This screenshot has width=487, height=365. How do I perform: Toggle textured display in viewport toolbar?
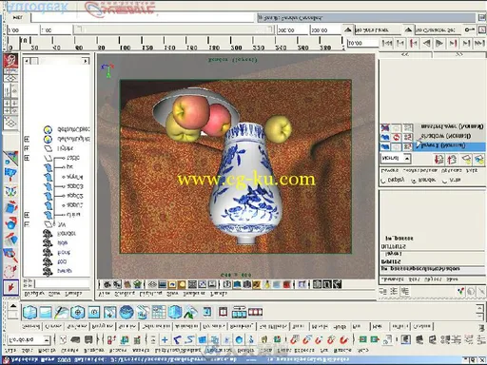coord(257,284)
